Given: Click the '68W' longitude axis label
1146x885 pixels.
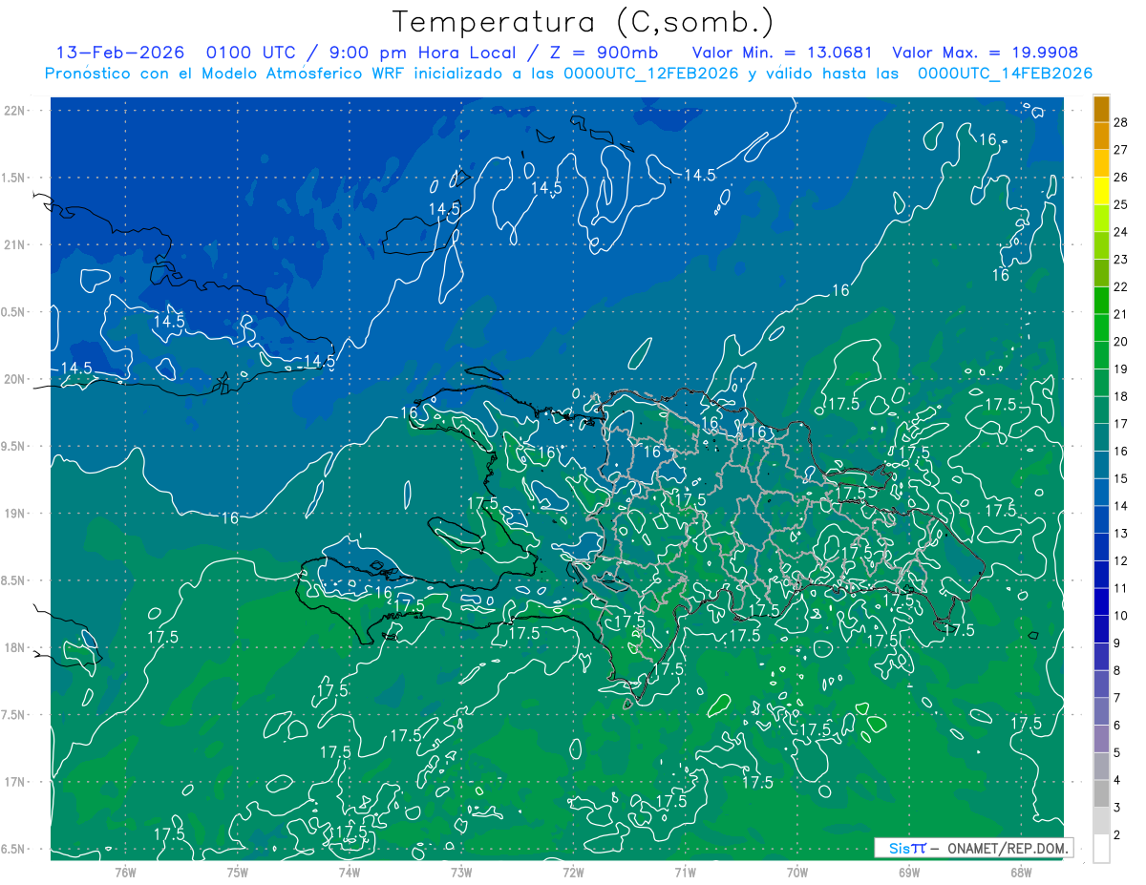Looking at the screenshot, I should (1021, 873).
